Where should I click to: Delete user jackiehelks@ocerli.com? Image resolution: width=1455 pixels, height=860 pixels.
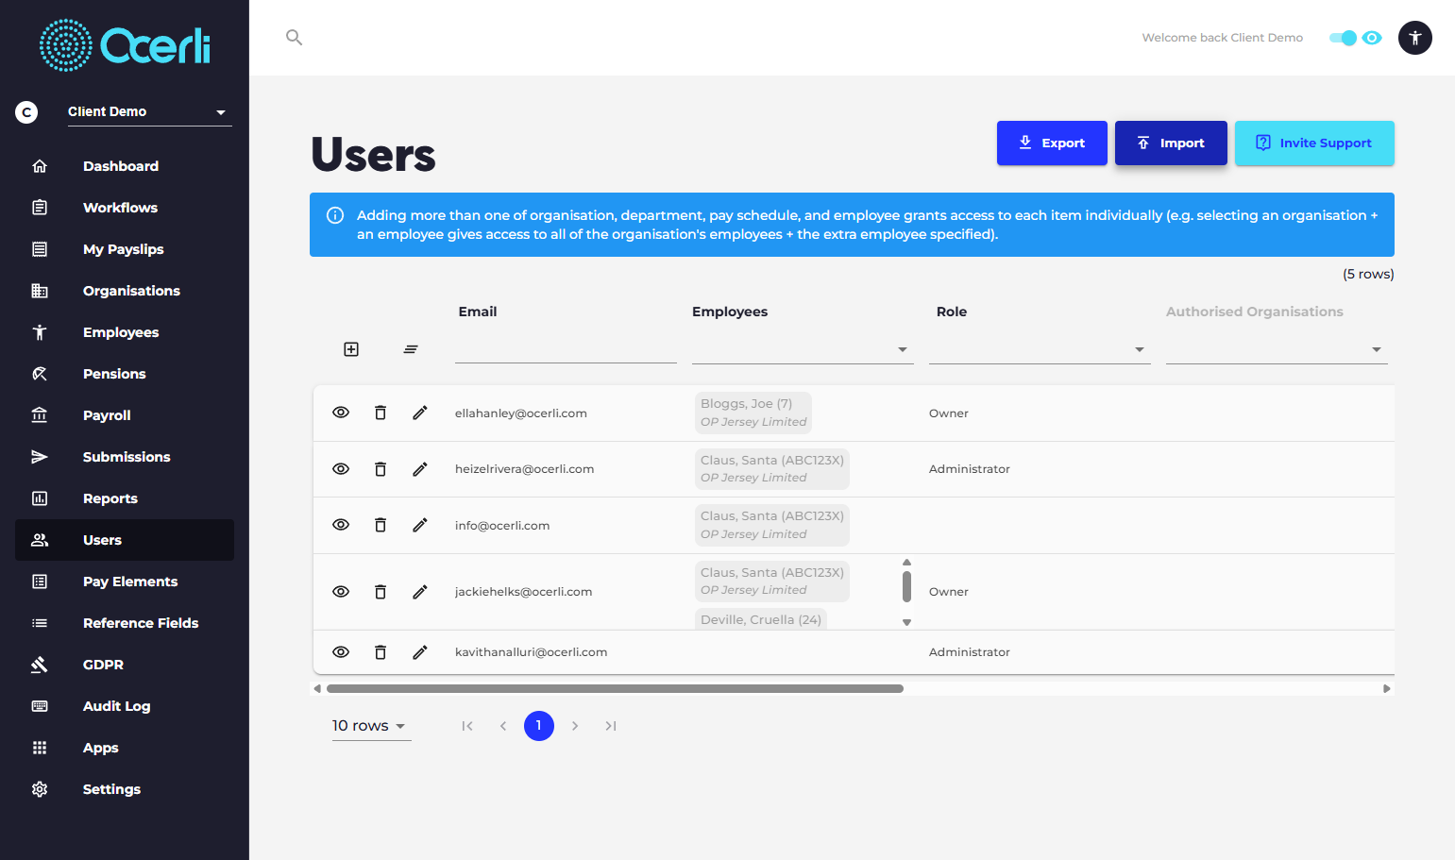381,592
